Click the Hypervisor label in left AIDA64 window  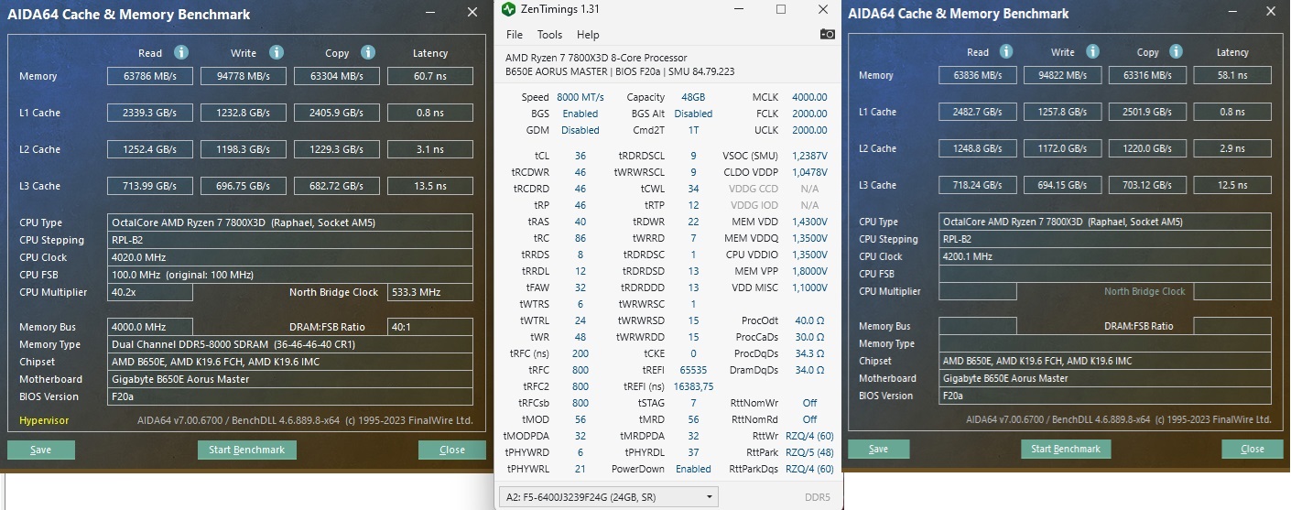tap(44, 421)
